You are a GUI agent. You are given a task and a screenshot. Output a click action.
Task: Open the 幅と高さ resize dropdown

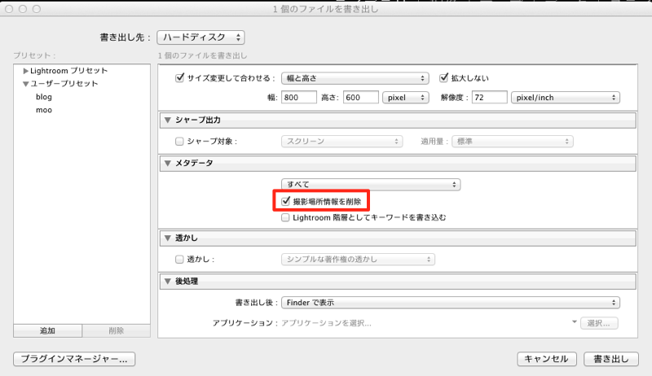click(355, 78)
